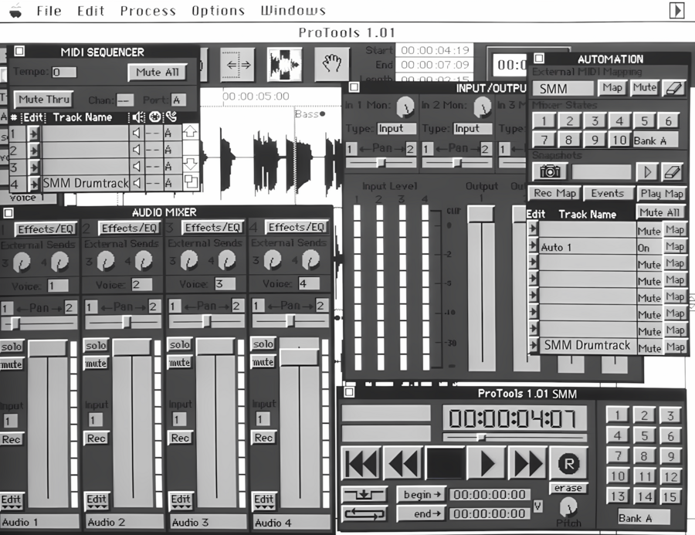
Task: Toggle solo on Audio 1 channel
Action: 11,347
